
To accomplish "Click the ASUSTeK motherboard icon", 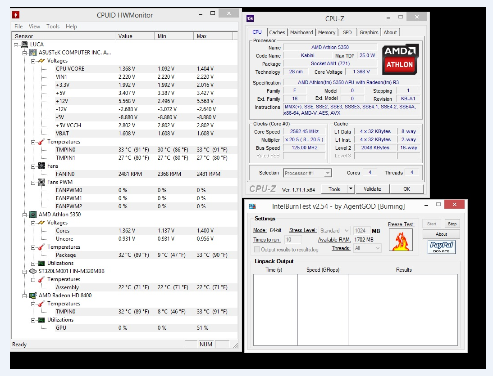I will click(x=33, y=53).
